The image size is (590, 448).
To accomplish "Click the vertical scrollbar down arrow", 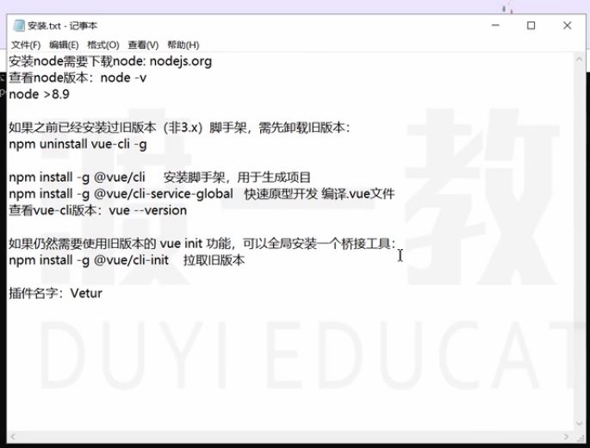I will pos(579,424).
